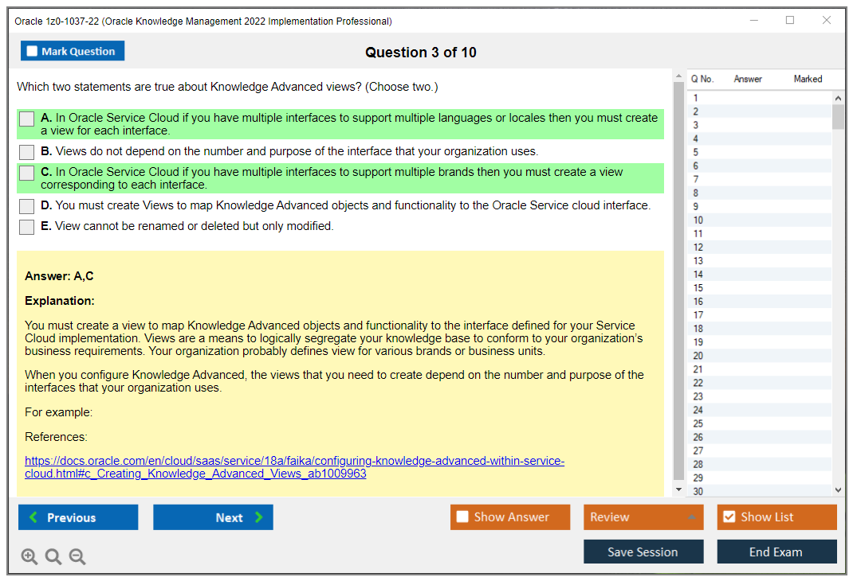This screenshot has height=585, width=857.
Task: Click the question list scroll down arrow
Action: [838, 490]
